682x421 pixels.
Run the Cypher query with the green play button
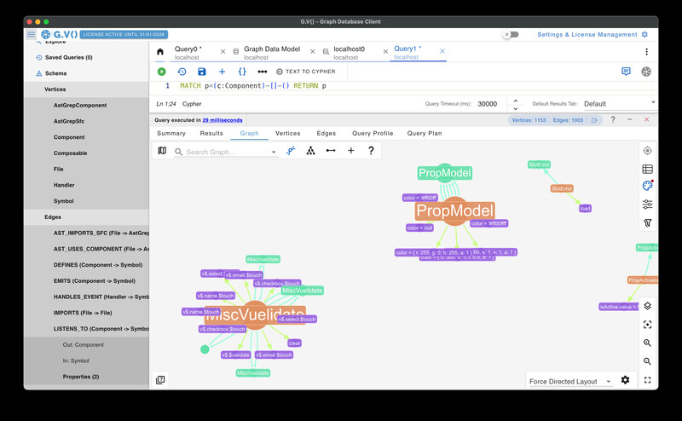point(161,72)
